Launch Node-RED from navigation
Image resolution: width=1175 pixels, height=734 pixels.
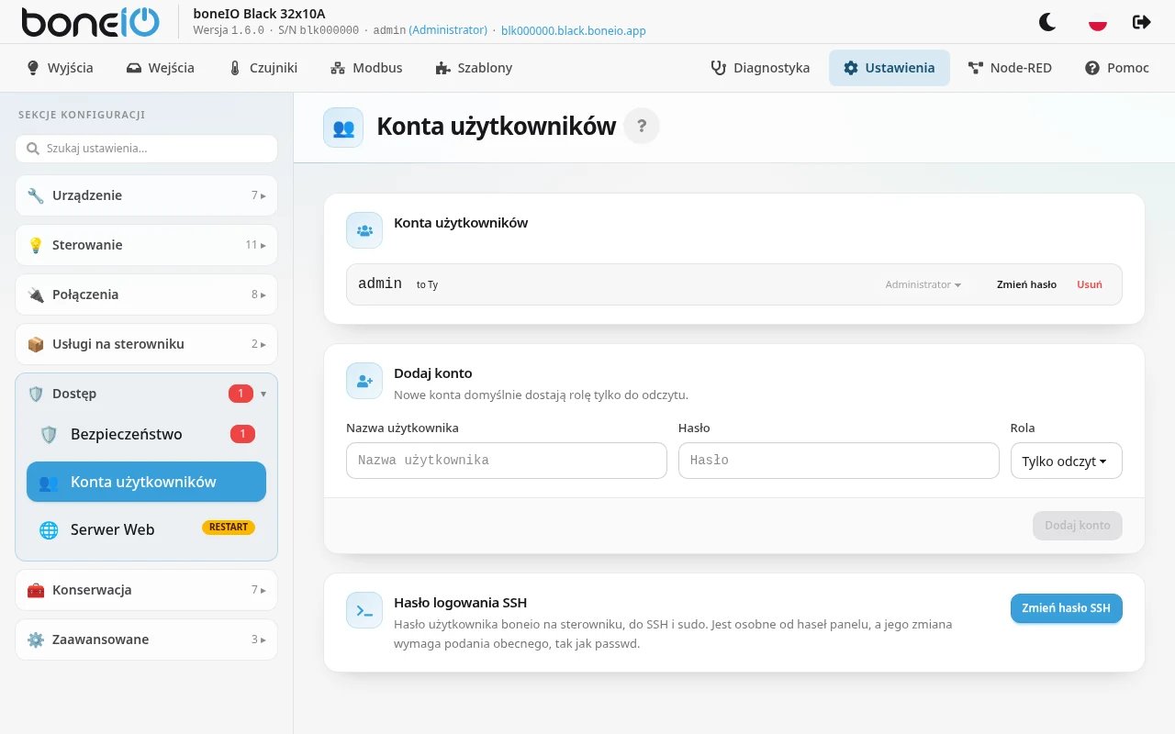pos(1010,68)
